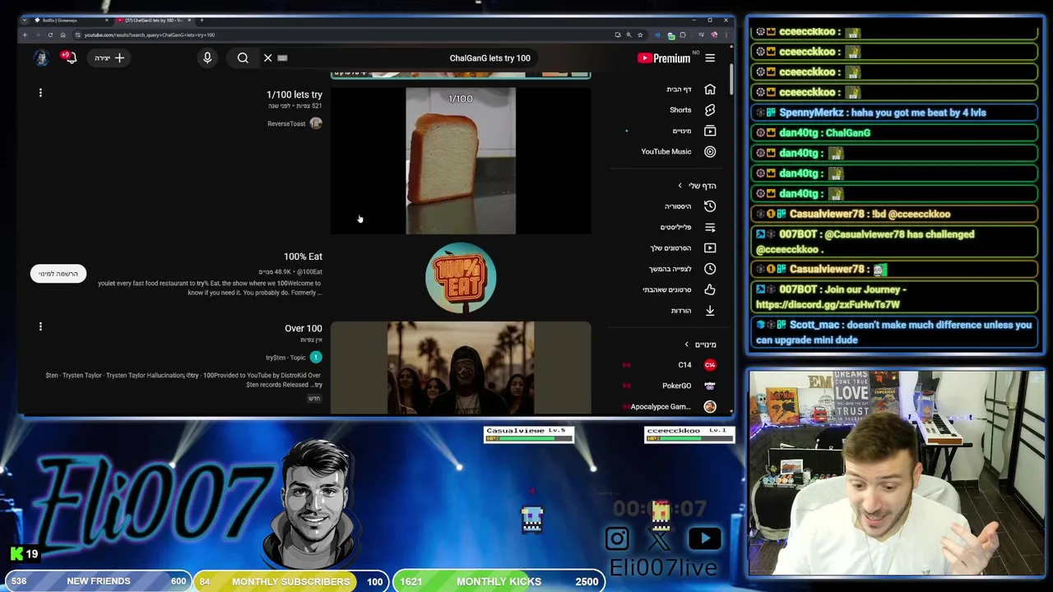Open Downloads arrow icon in sidebar
This screenshot has width=1053, height=592.
(710, 311)
